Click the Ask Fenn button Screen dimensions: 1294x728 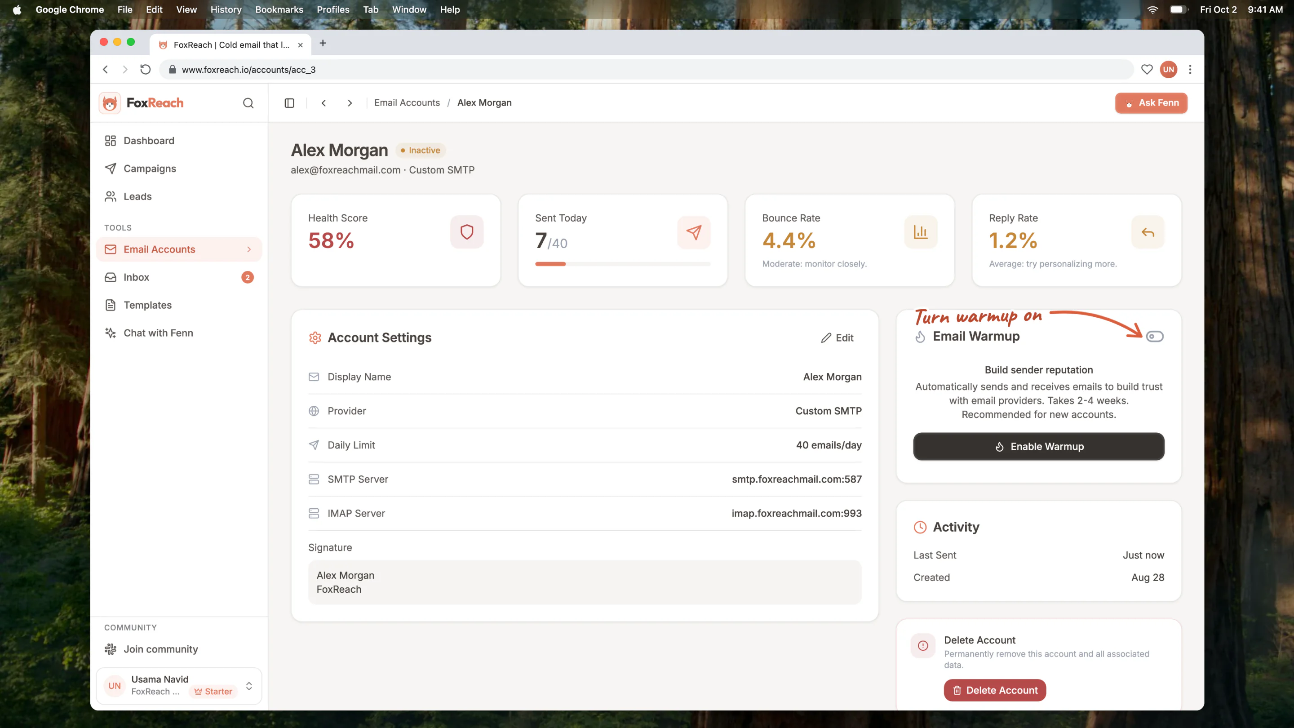tap(1151, 103)
